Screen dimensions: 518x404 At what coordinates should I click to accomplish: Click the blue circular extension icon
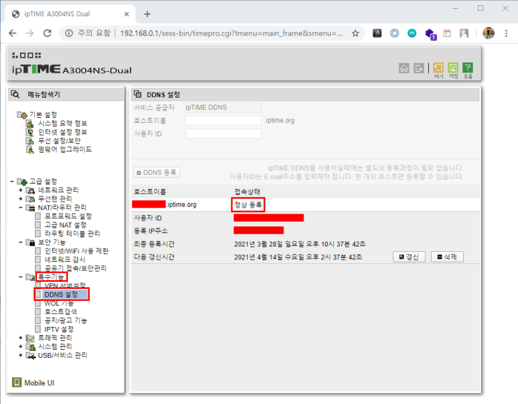tap(395, 33)
